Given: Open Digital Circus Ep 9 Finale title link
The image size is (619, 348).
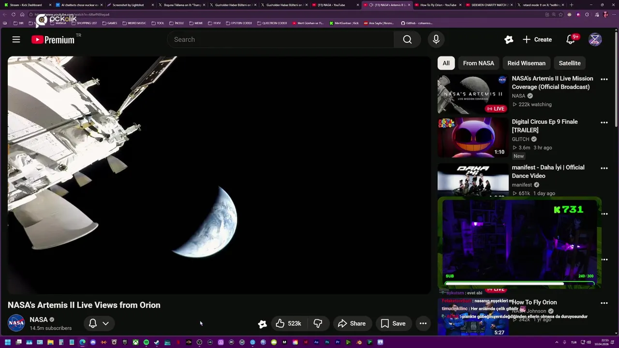Looking at the screenshot, I should click(x=545, y=126).
